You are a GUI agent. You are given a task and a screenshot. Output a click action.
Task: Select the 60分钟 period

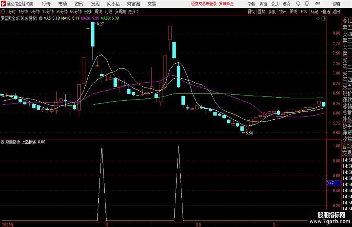[76, 12]
